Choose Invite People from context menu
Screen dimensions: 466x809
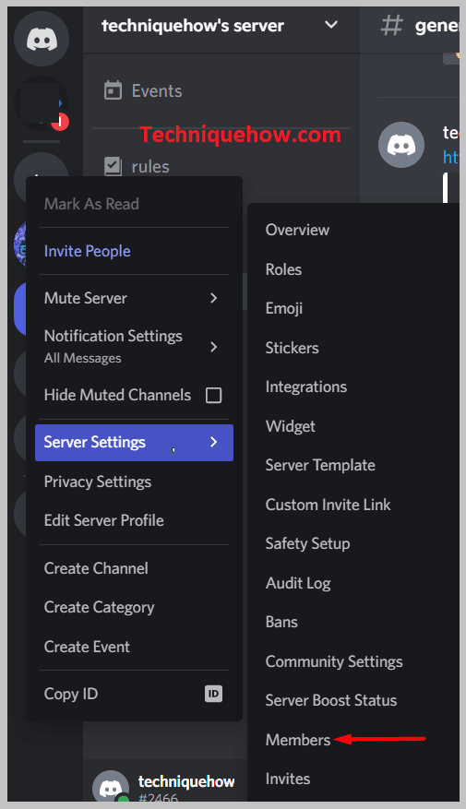134,251
